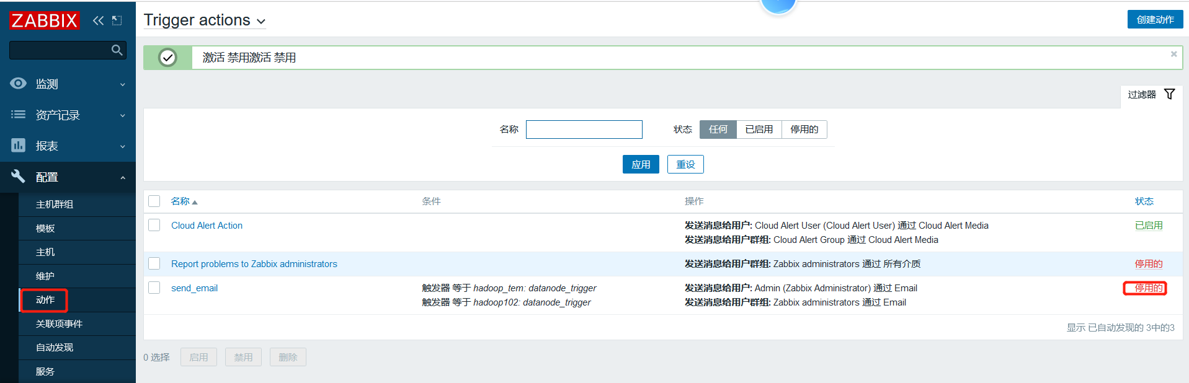The image size is (1189, 383).
Task: Click the list icon next to 资产记录
Action: pos(19,114)
